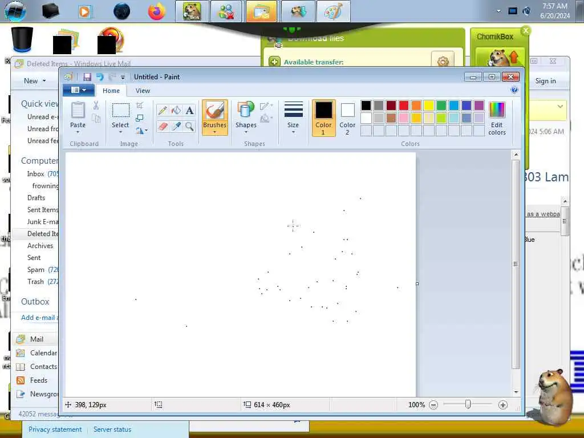This screenshot has width=584, height=438.
Task: Select the Pencil tool in Paint
Action: click(x=163, y=110)
